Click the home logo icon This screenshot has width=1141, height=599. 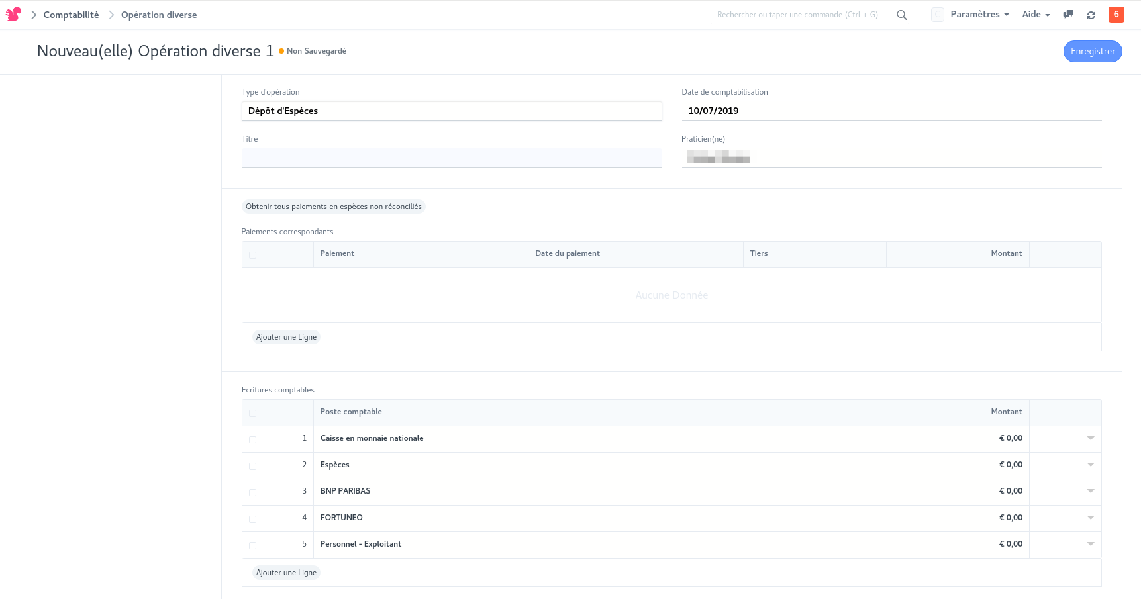coord(13,14)
